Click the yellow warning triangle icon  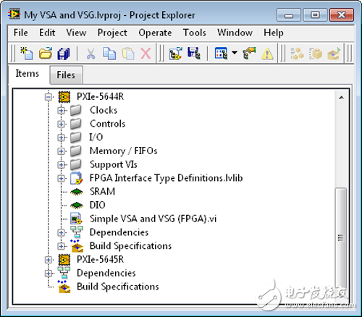267,54
